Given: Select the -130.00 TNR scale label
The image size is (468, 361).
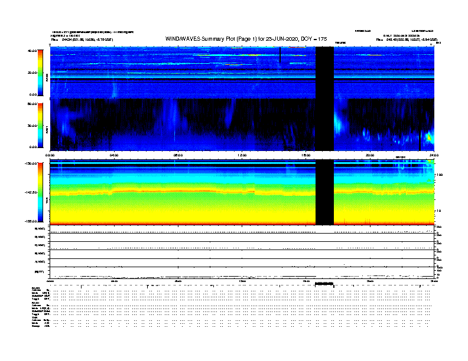Looking at the screenshot, I should (x=31, y=163).
